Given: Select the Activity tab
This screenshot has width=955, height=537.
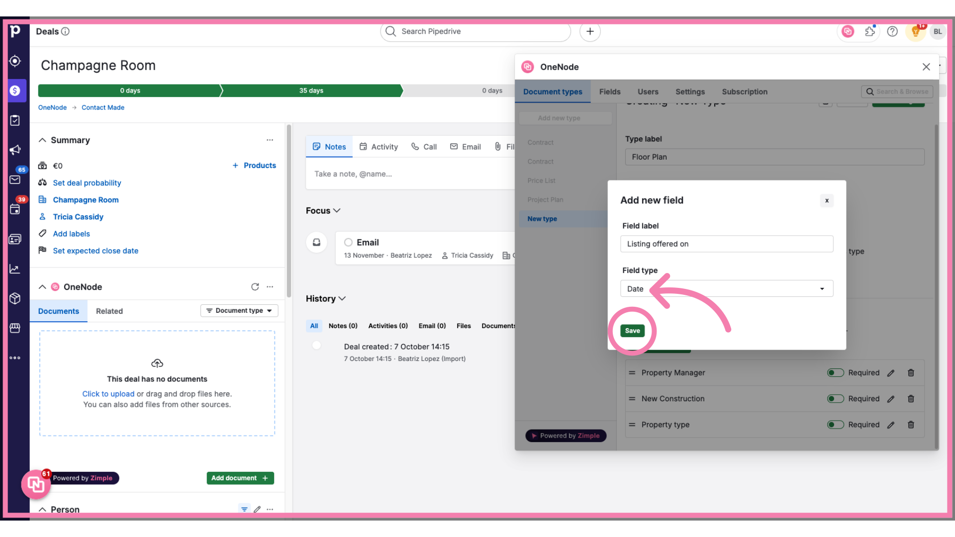Looking at the screenshot, I should 379,147.
